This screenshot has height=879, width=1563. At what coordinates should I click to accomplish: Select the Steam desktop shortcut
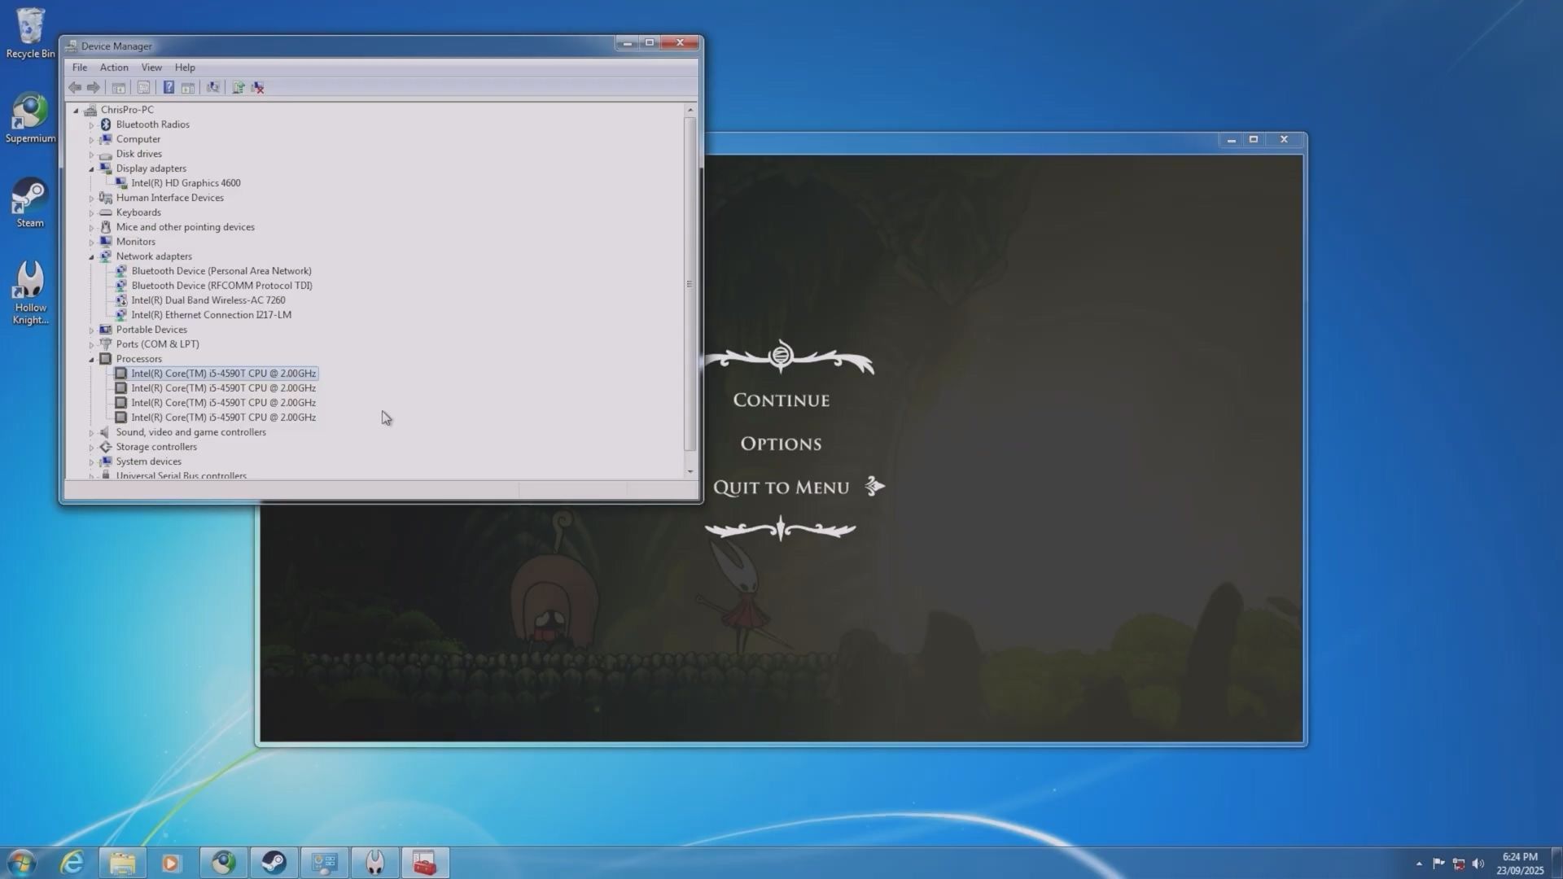click(x=30, y=203)
